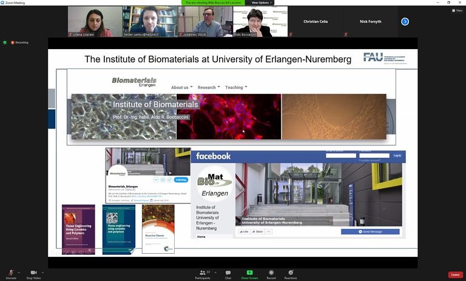This screenshot has height=281, width=466.
Task: Start recording with the Record button
Action: [271, 274]
